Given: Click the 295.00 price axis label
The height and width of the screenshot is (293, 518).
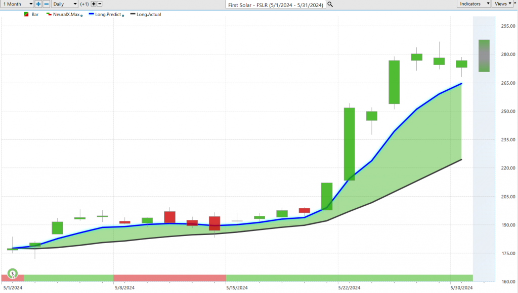Looking at the screenshot, I should pyautogui.click(x=508, y=26).
